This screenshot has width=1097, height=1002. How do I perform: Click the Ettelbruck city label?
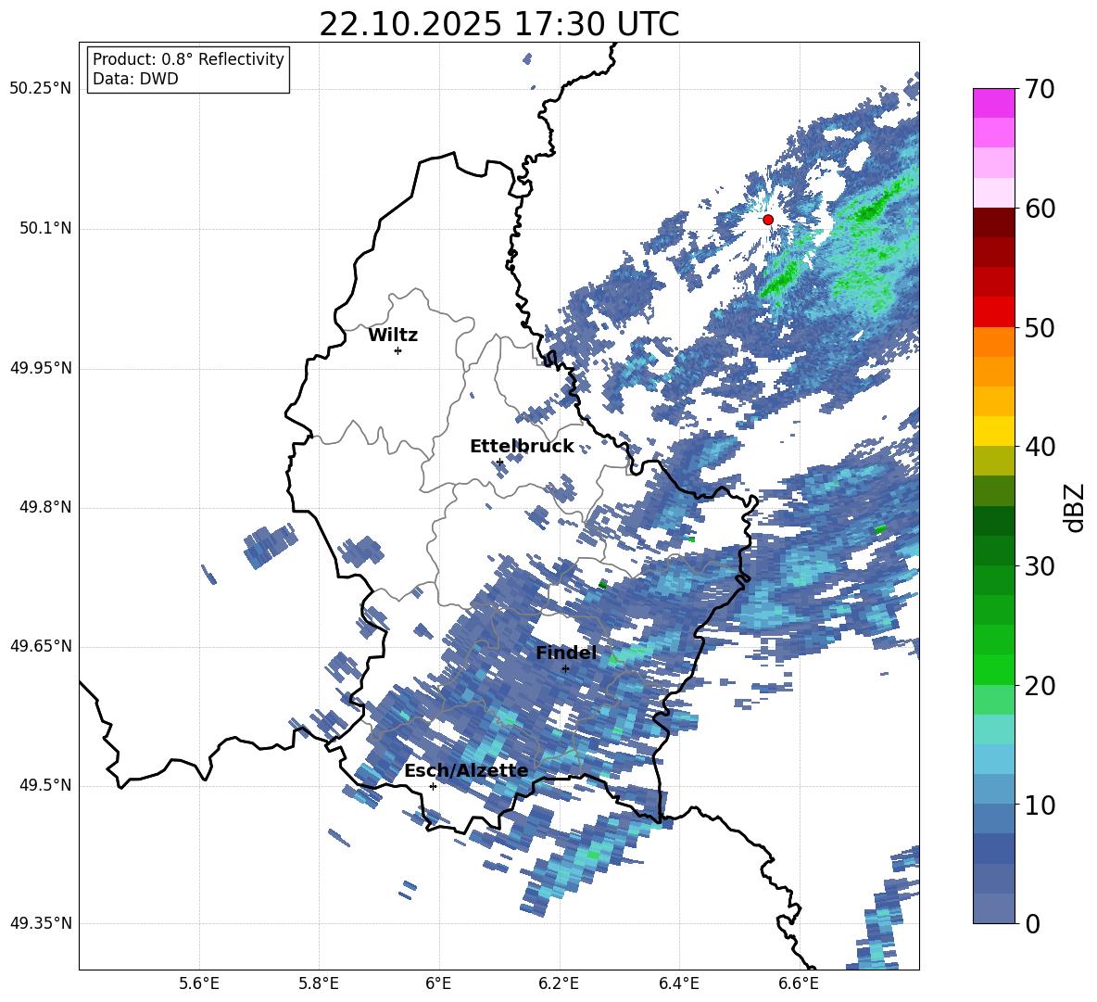[522, 447]
